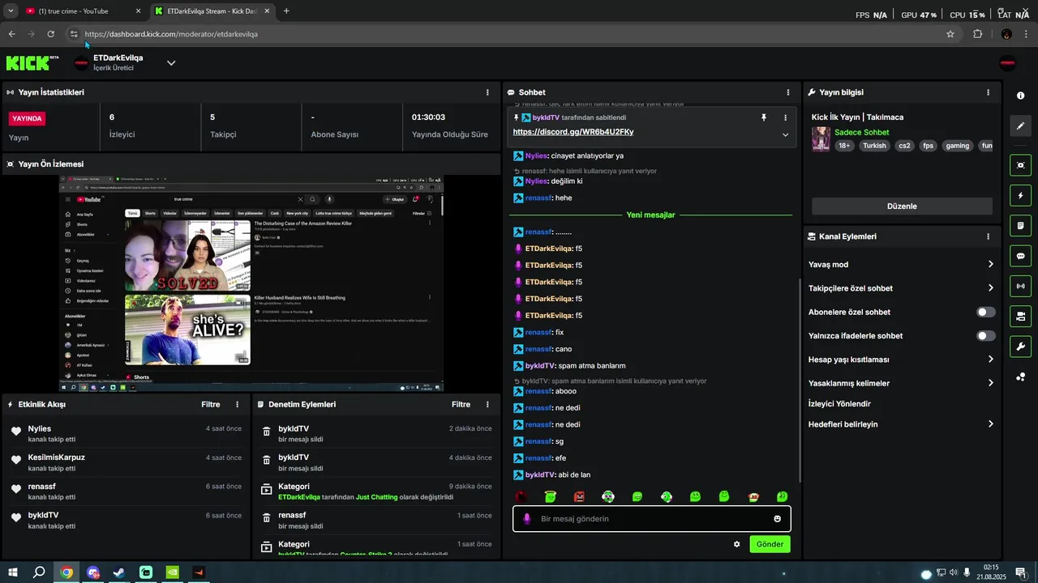Open the info icon in right sidebar
The height and width of the screenshot is (583, 1038).
coord(1020,96)
